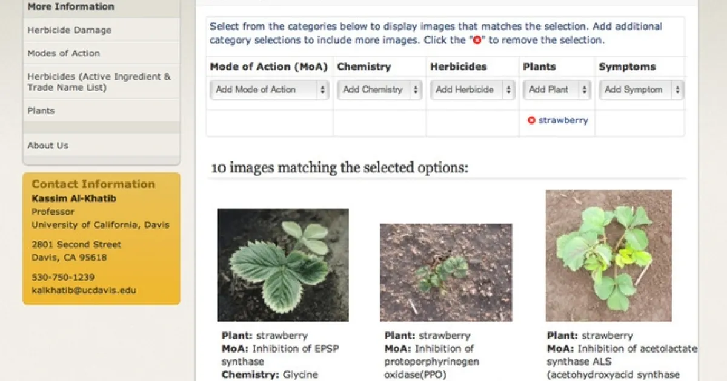Expand the Add Symptom dropdown
727x381 pixels.
point(642,90)
